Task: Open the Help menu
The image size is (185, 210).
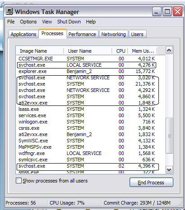Action: tap(90, 22)
